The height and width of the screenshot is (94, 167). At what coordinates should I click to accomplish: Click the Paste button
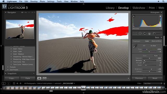click(28, 78)
